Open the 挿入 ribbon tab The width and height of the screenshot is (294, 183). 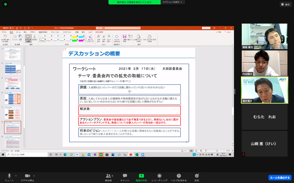25,32
